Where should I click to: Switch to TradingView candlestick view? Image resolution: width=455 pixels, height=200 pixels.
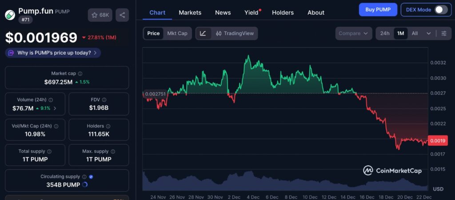[235, 33]
